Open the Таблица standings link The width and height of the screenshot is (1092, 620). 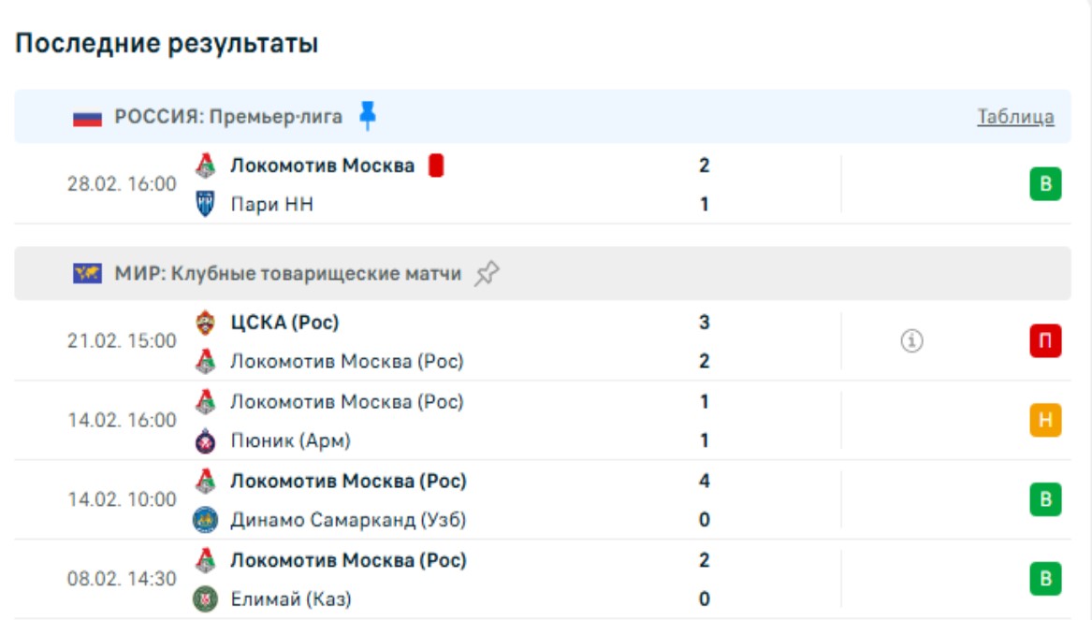click(x=1015, y=117)
